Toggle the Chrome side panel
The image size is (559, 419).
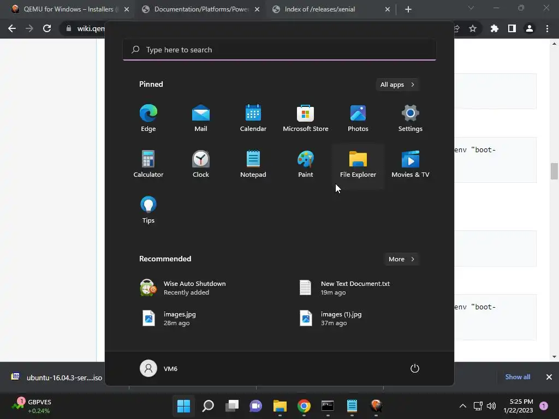(512, 28)
